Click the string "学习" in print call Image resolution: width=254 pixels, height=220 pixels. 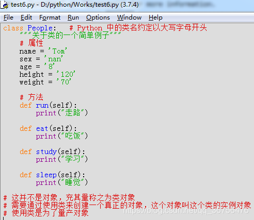73,159
